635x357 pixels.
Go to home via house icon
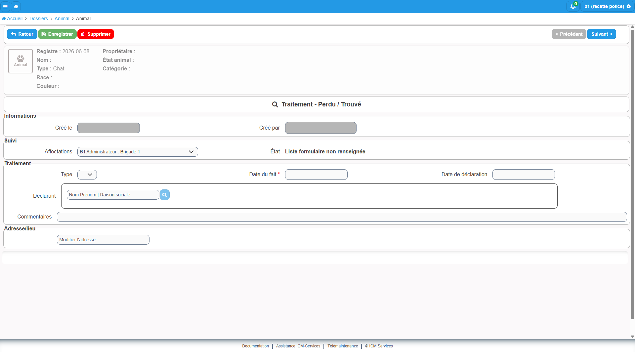[16, 7]
